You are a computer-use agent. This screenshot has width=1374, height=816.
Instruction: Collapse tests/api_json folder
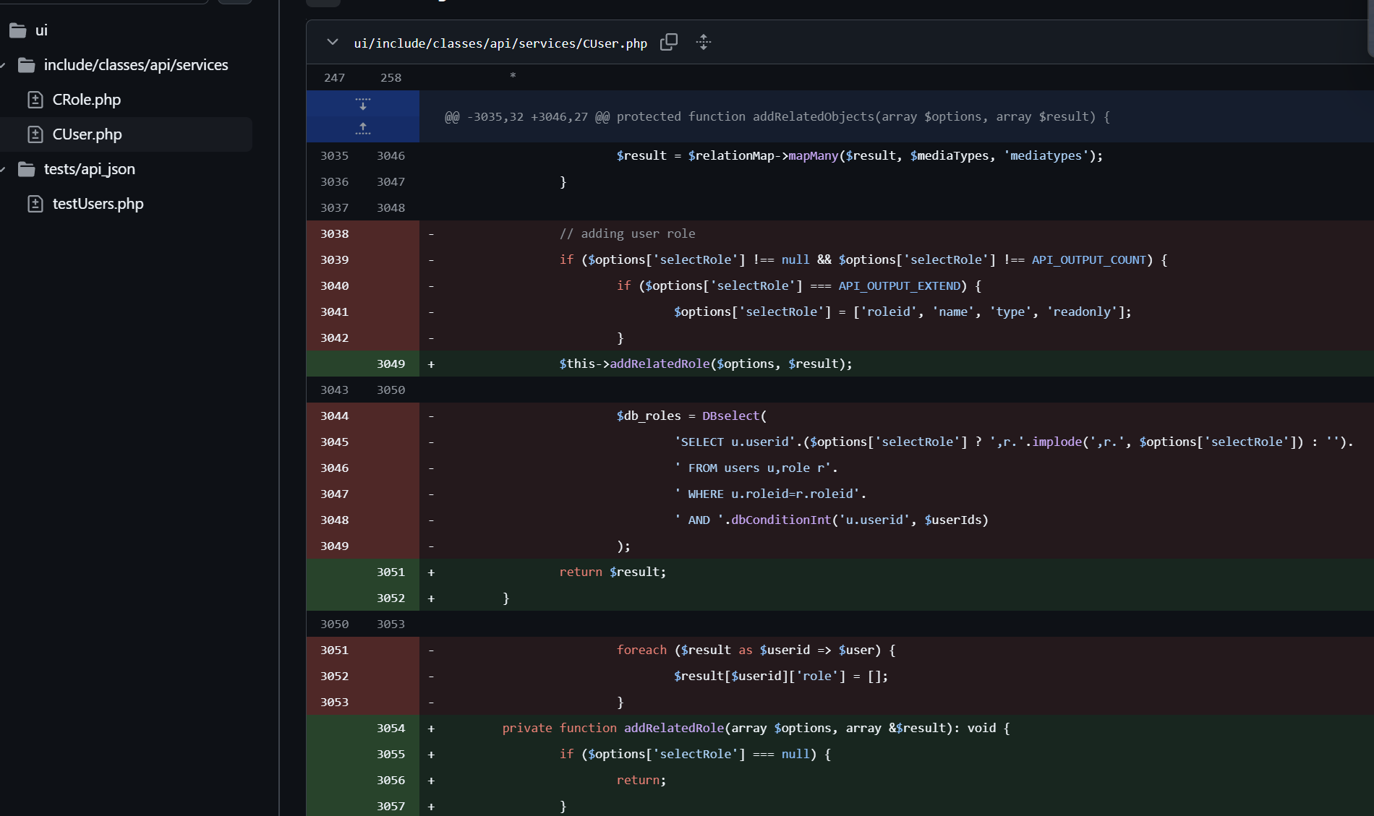[x=3, y=169]
